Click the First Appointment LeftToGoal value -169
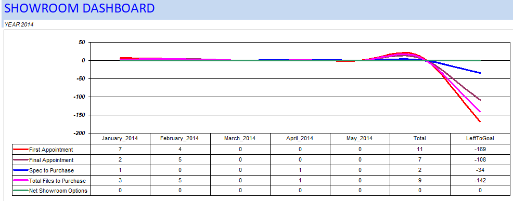Screen dimensions: 513x201 pos(480,150)
